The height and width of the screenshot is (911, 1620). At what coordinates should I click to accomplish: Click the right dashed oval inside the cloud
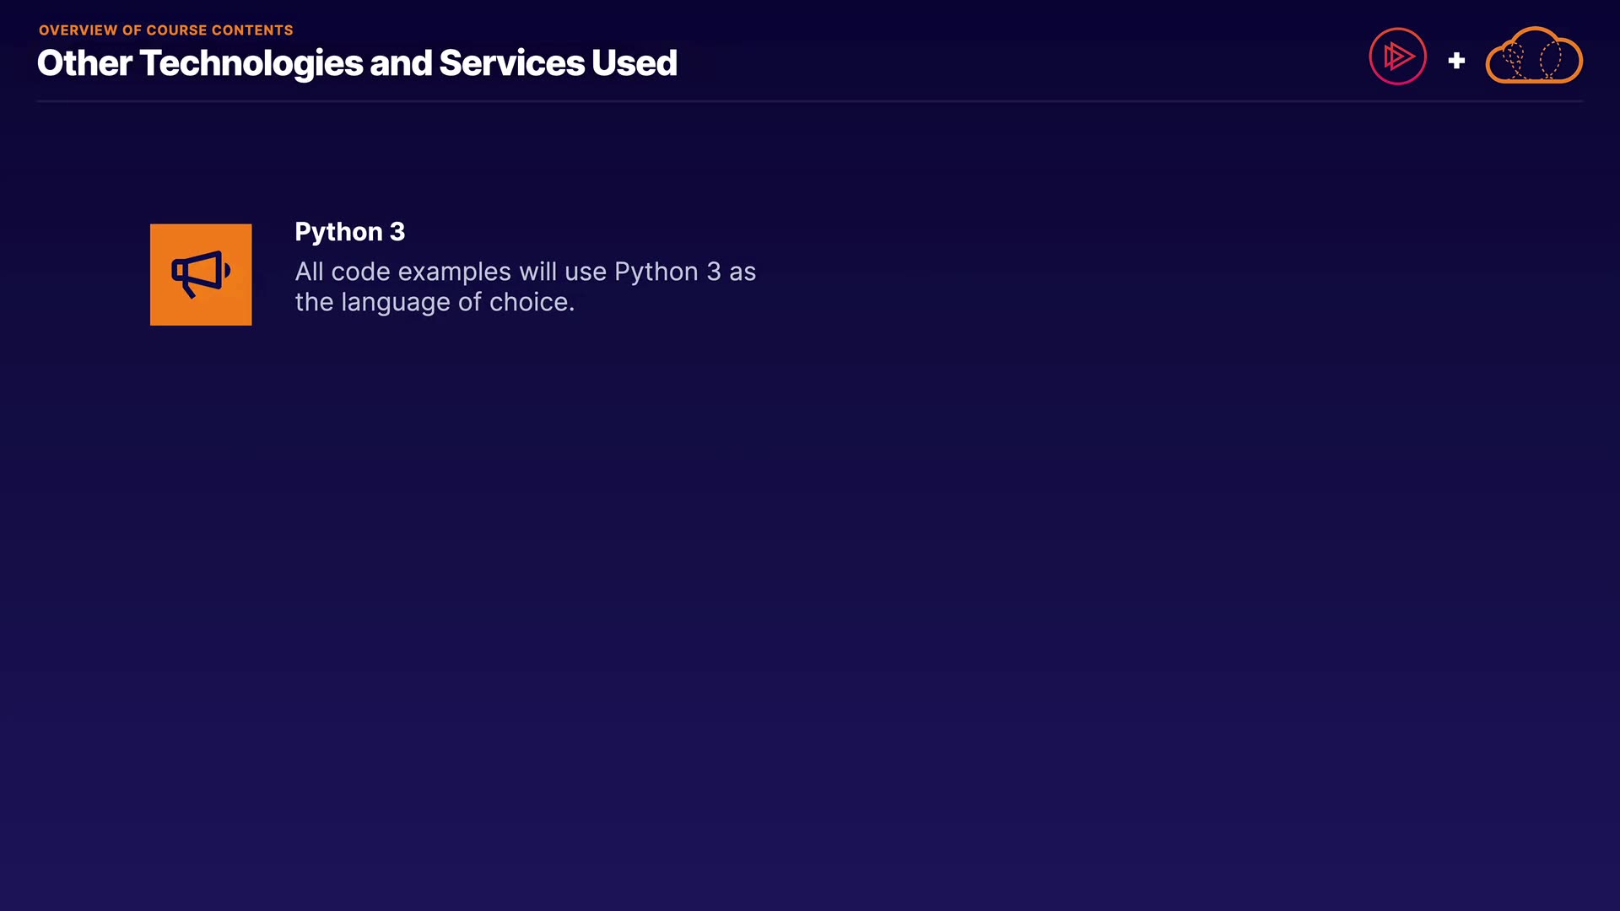[1550, 61]
